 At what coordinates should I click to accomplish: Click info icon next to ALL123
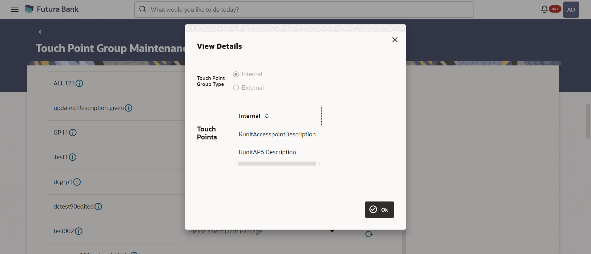[x=79, y=84]
